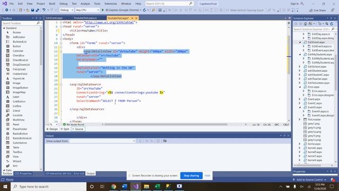Click the Stop sharing button

(191, 176)
